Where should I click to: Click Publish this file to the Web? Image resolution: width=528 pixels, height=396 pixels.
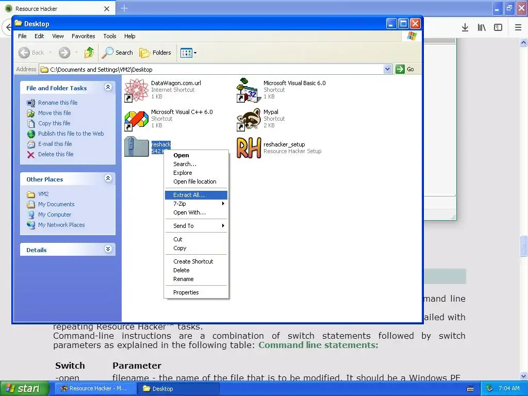coord(71,134)
